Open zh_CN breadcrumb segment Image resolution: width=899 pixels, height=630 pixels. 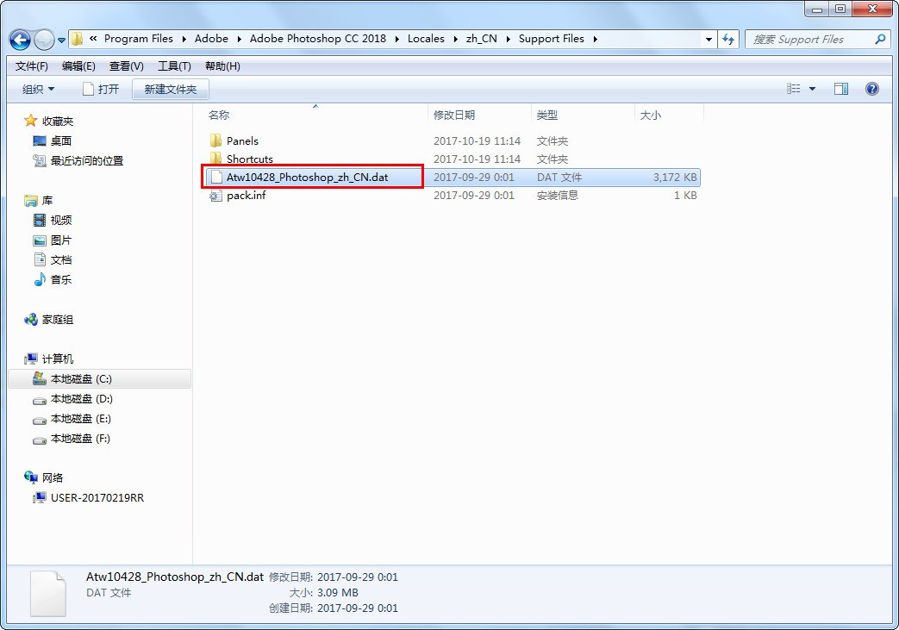[482, 39]
